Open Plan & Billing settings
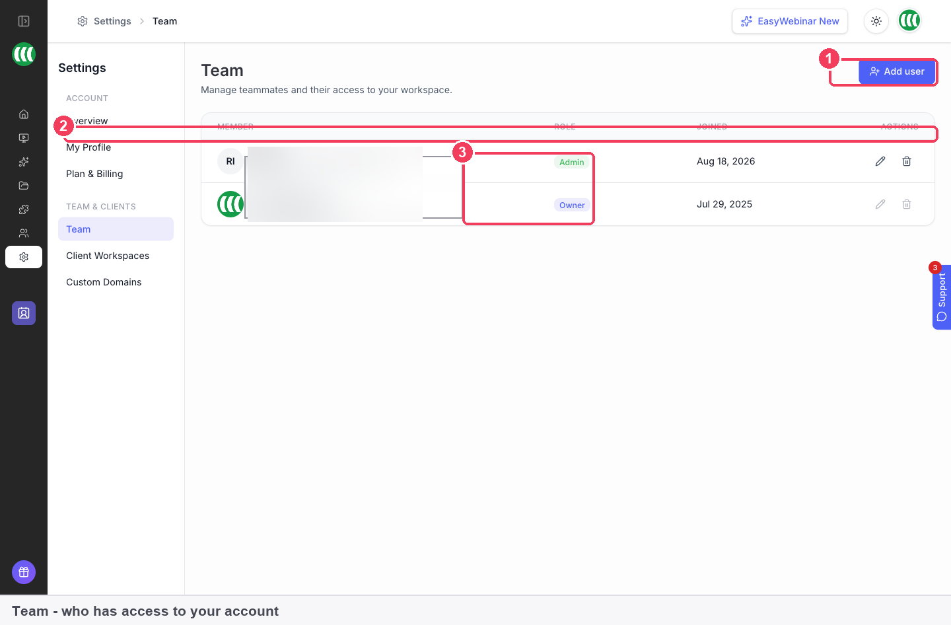Screen dimensions: 951x625 (94, 174)
